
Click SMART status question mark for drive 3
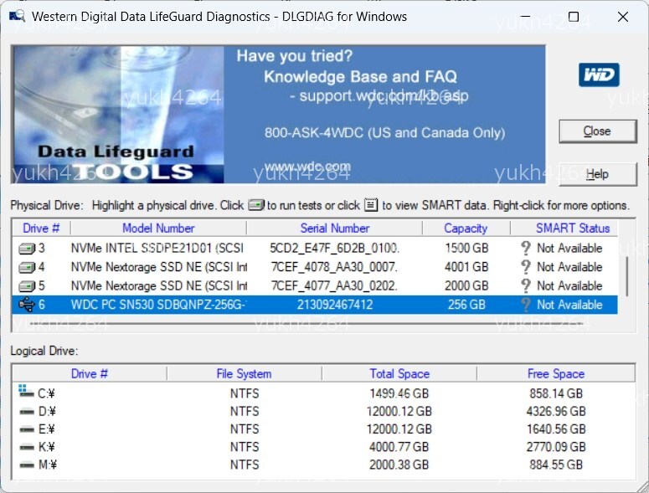tap(526, 249)
